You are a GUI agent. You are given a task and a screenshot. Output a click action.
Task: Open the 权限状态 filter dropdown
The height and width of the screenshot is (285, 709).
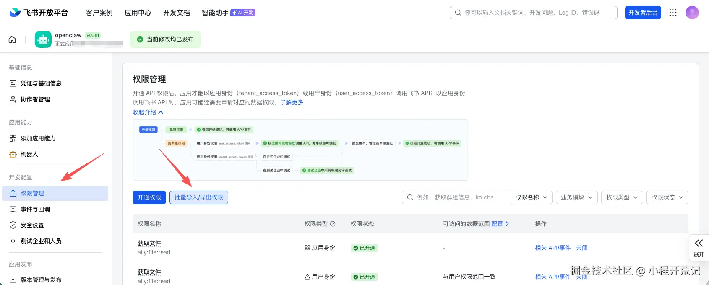pos(667,197)
